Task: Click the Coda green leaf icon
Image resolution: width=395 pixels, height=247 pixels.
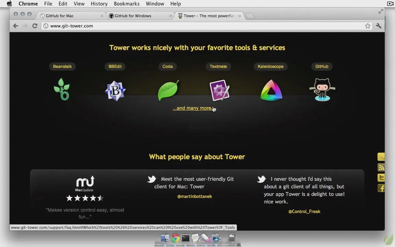Action: (168, 90)
